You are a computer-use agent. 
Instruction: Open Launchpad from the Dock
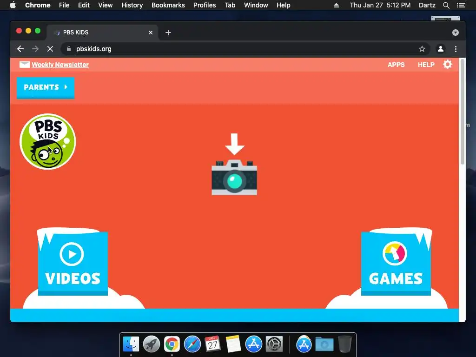pos(152,344)
